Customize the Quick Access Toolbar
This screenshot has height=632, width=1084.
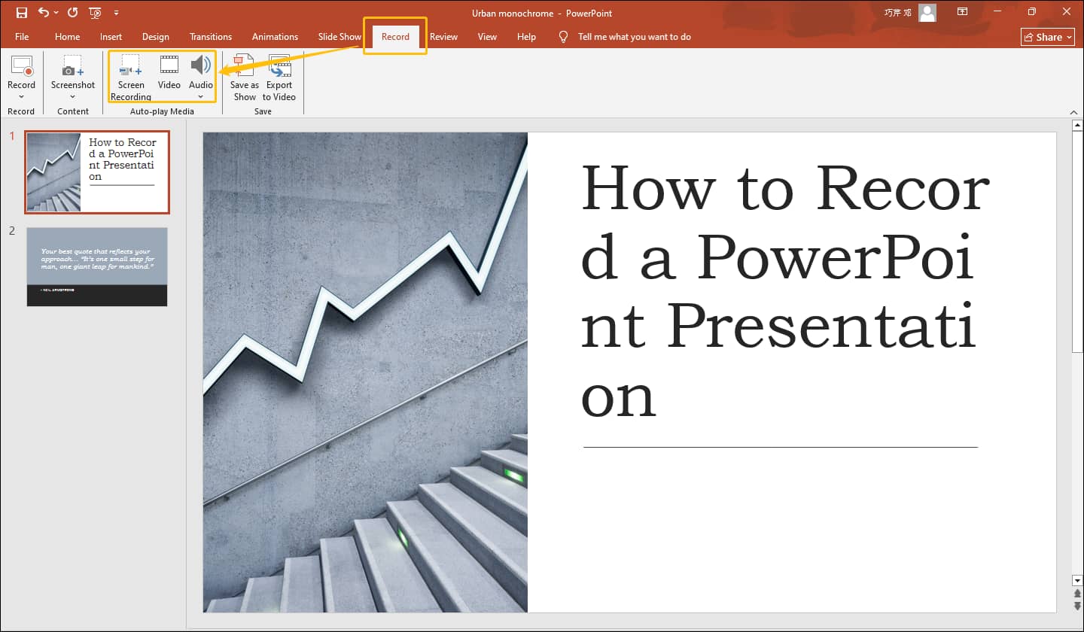[x=116, y=13]
